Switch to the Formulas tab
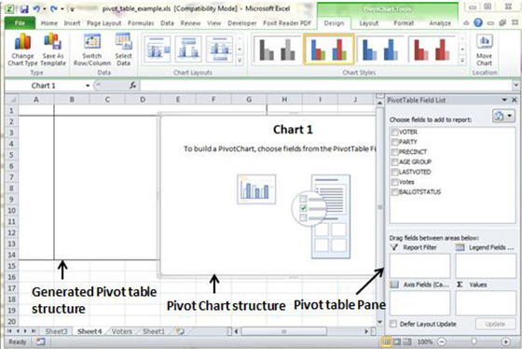This screenshot has height=349, width=522. pyautogui.click(x=141, y=23)
